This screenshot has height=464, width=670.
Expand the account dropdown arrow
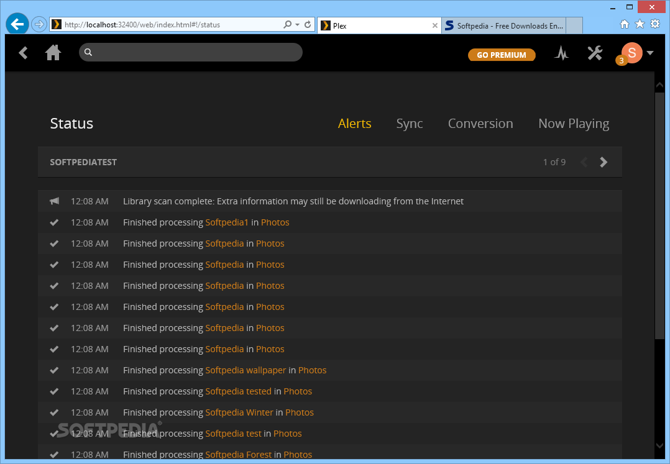point(650,53)
